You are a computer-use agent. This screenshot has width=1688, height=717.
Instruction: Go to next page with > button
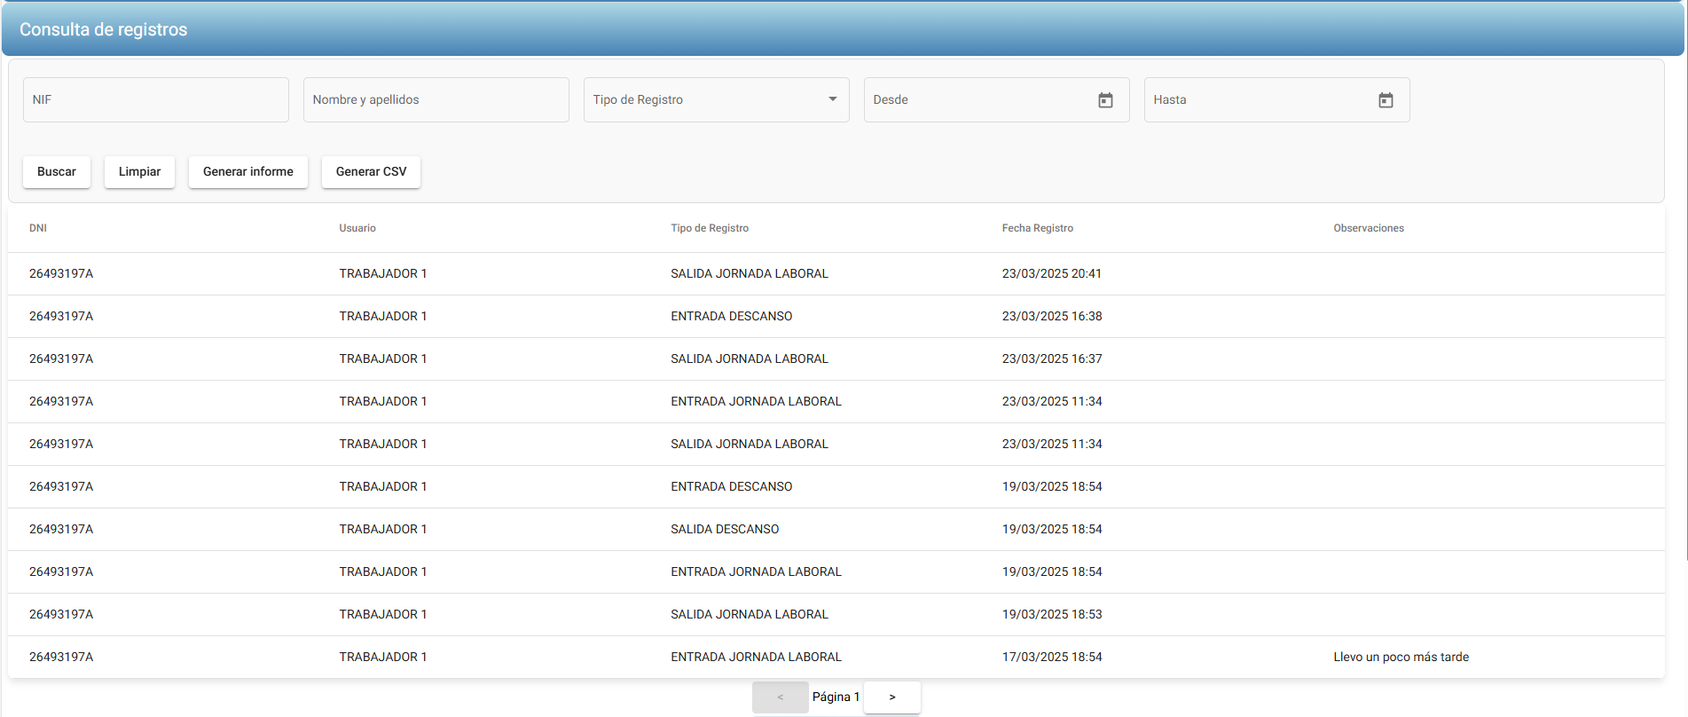click(891, 697)
